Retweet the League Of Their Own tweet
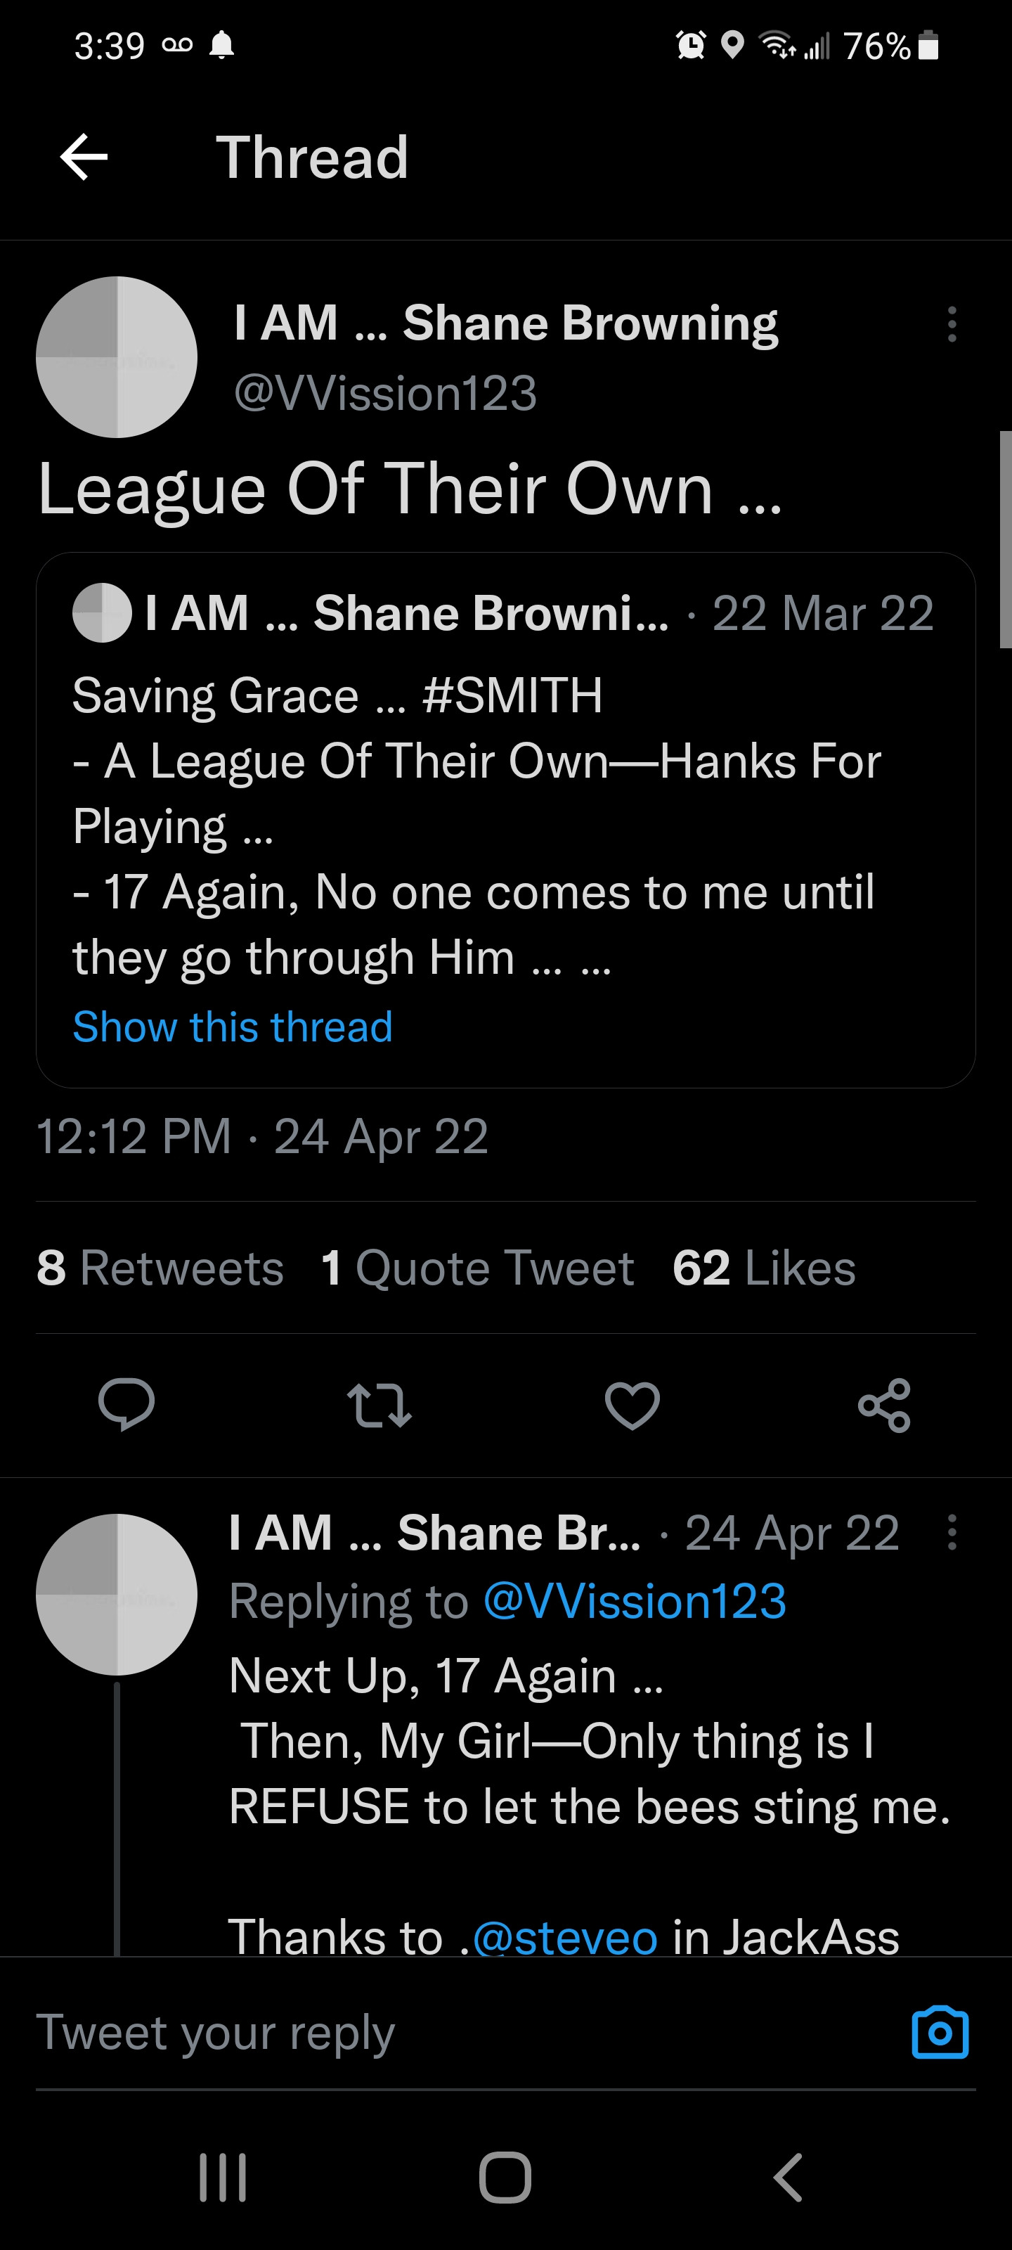 pyautogui.click(x=379, y=1405)
